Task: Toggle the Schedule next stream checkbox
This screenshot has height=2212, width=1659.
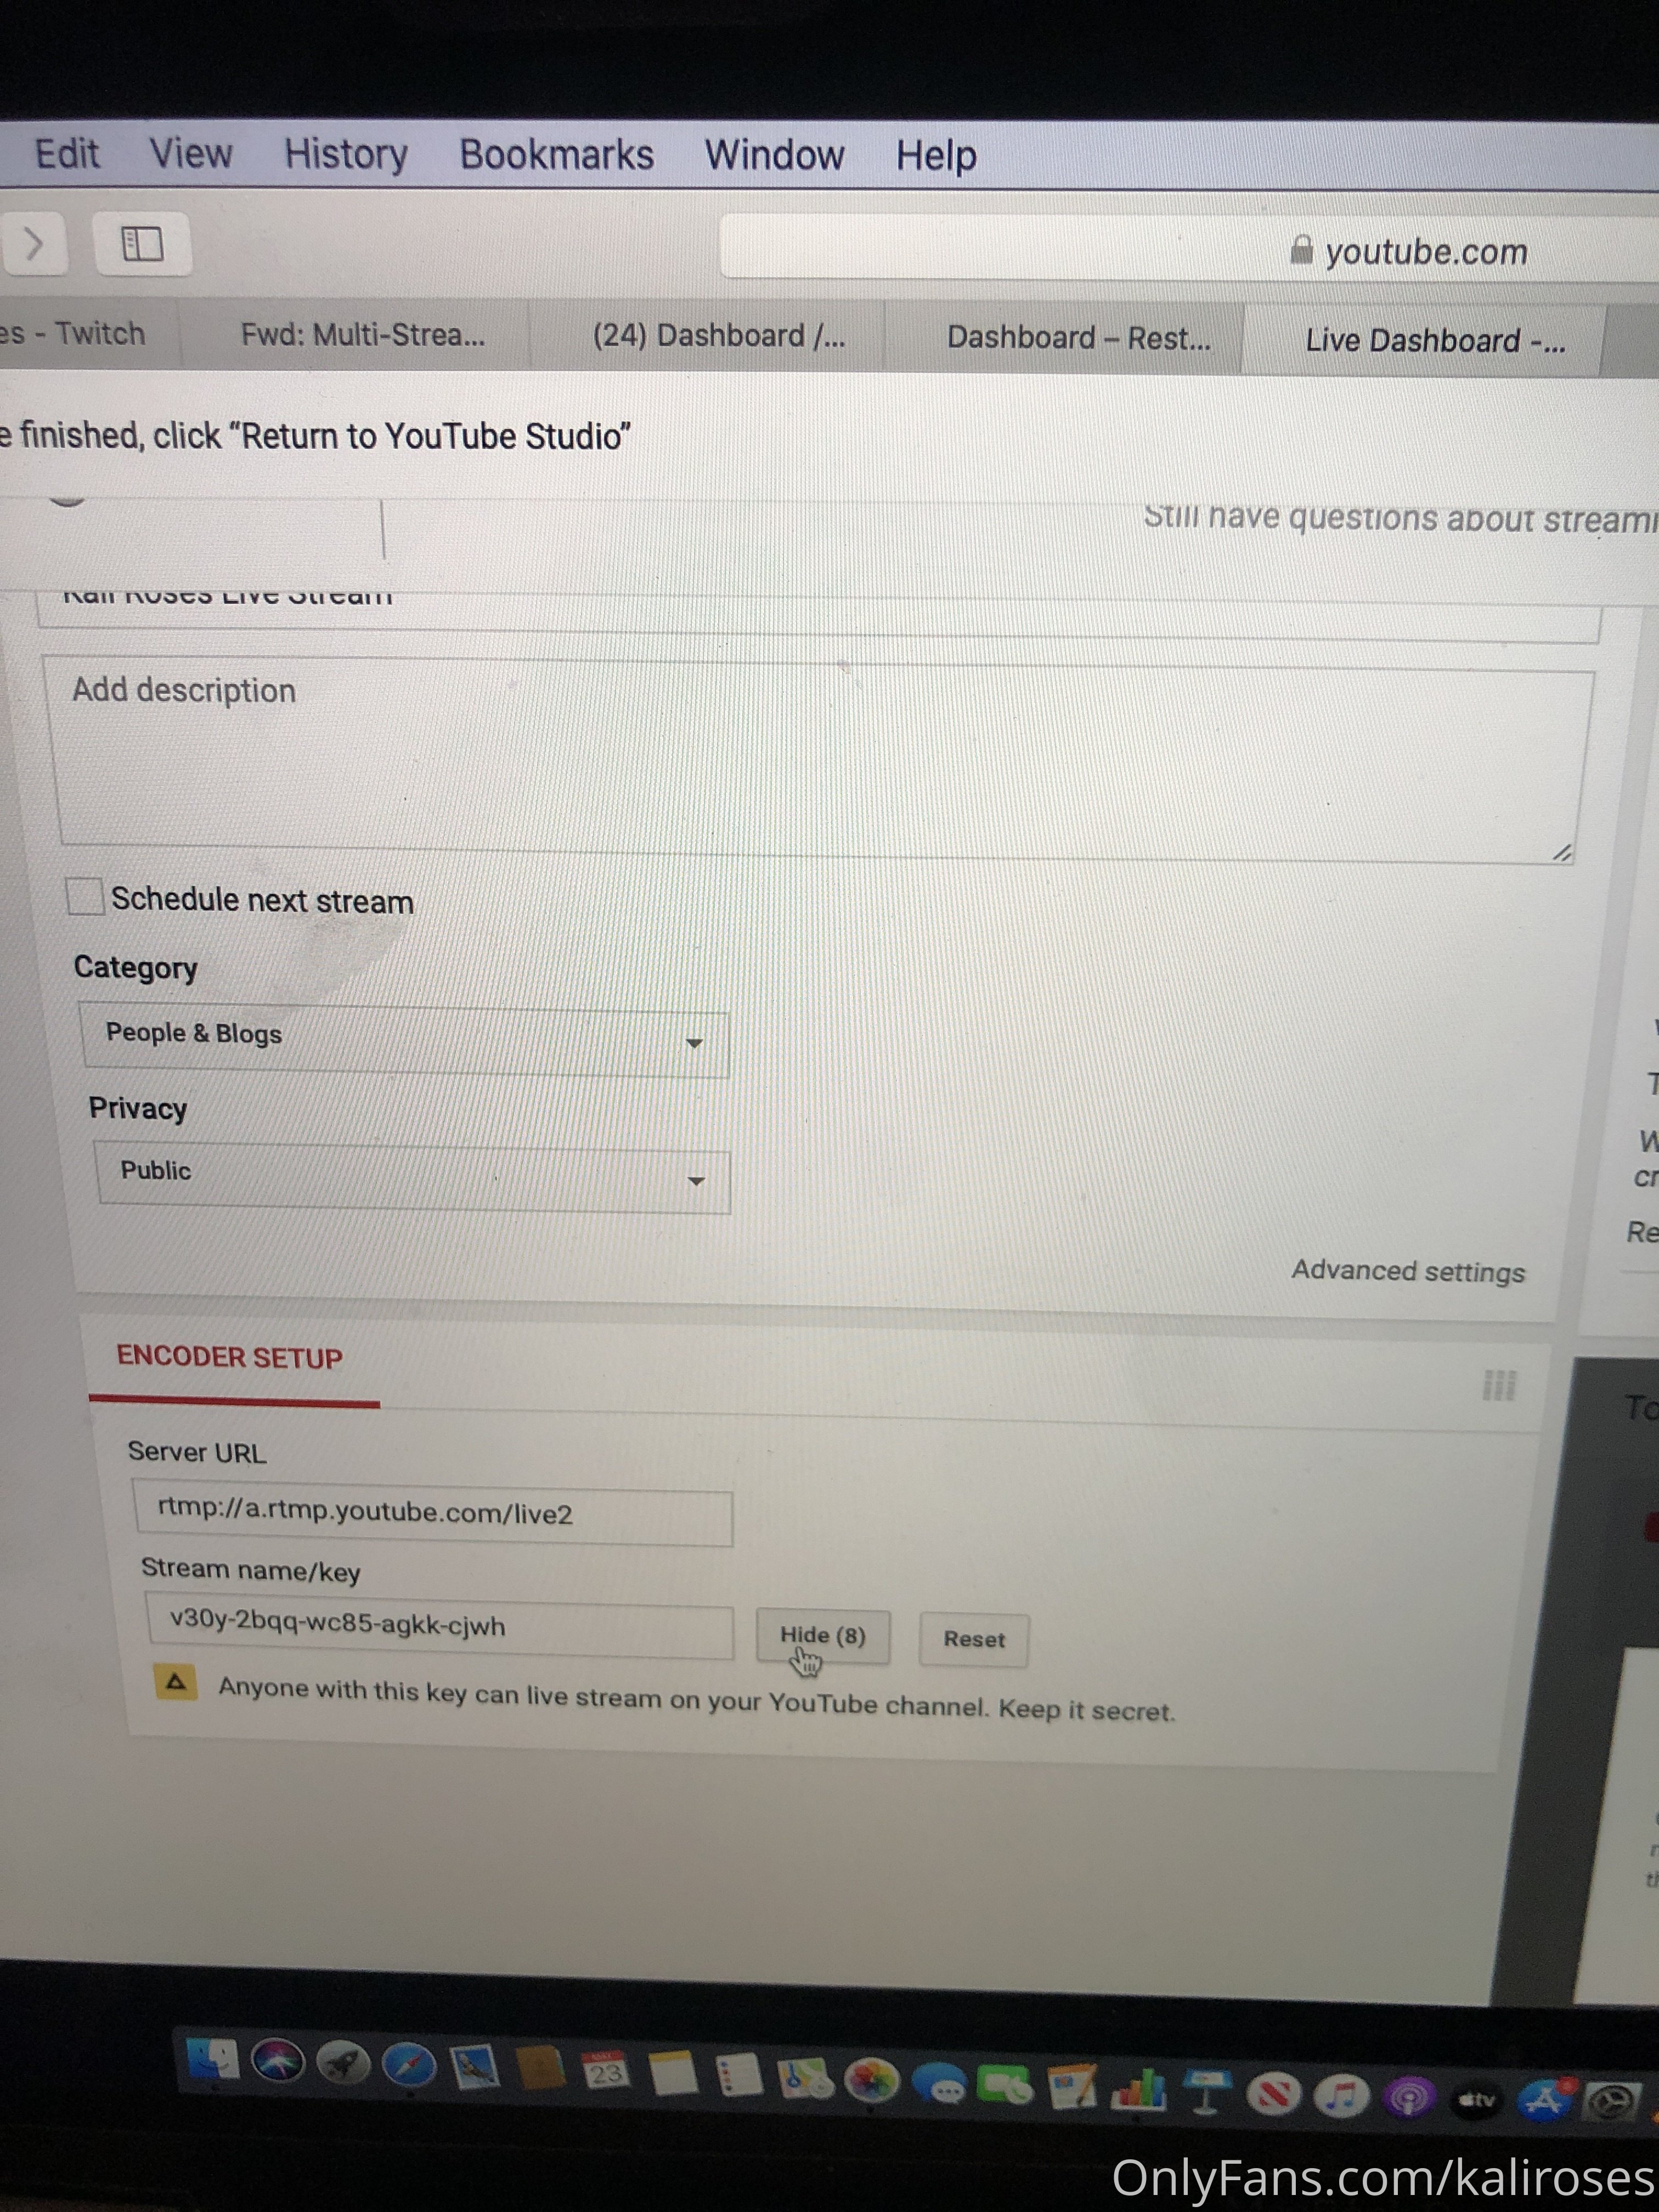Action: (82, 900)
